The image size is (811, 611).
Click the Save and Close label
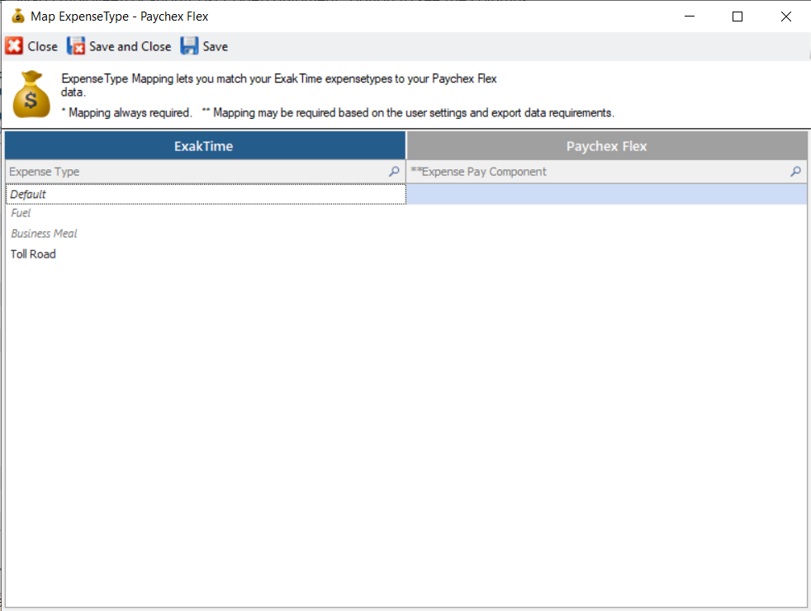tap(130, 46)
